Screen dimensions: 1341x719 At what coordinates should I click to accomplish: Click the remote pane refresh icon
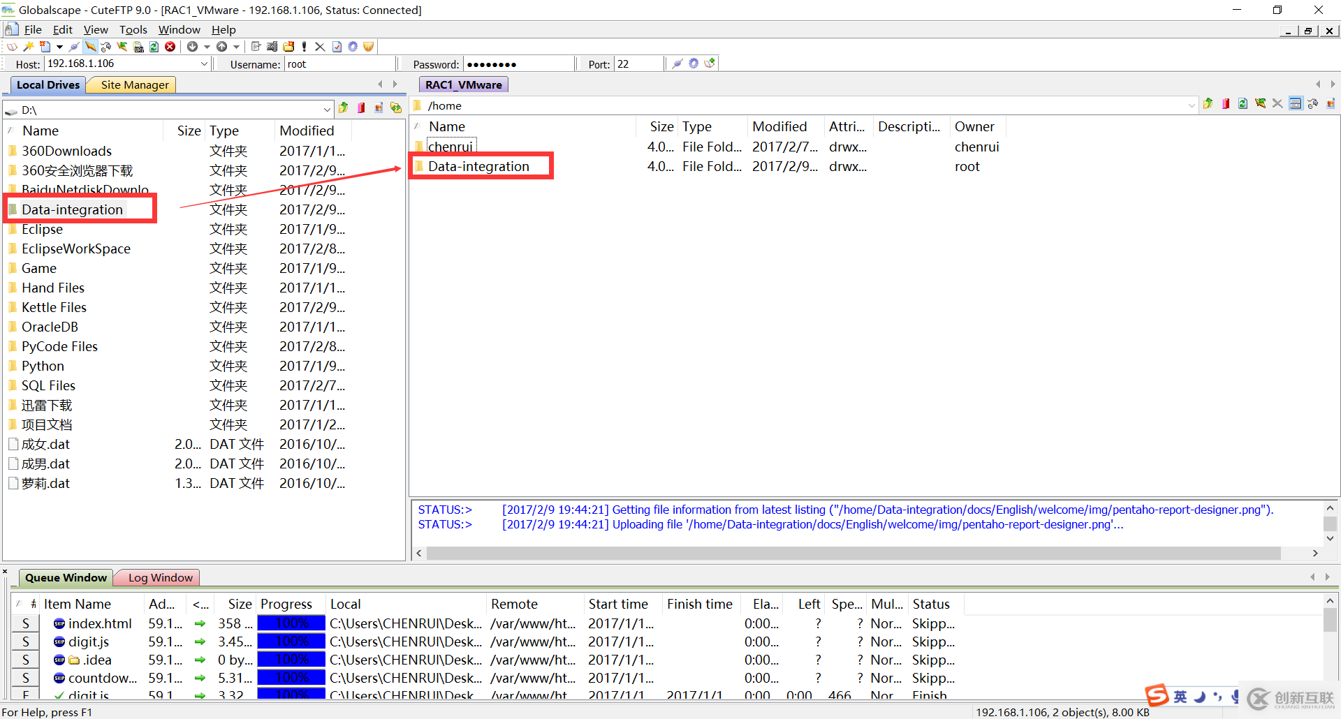pos(1243,104)
